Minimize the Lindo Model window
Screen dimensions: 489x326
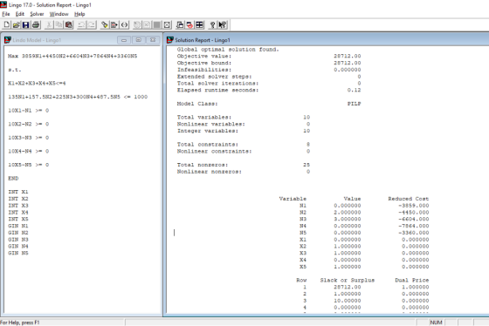(124, 40)
